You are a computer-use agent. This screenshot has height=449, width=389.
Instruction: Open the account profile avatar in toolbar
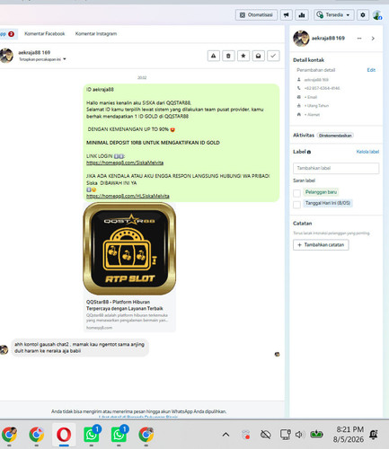coord(377,14)
